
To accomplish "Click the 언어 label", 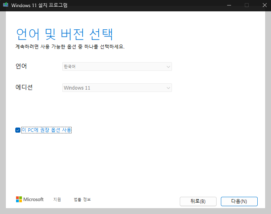I will 21,66.
